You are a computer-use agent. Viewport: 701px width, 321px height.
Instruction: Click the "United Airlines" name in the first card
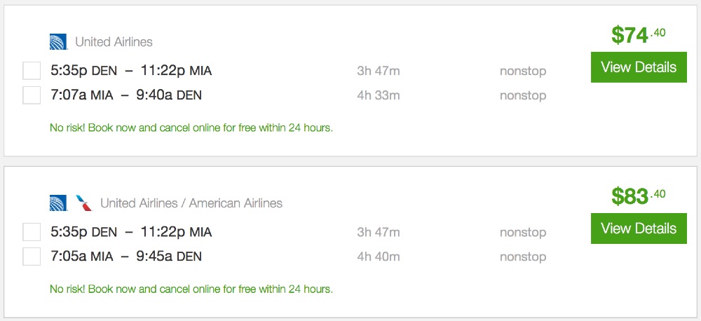click(x=114, y=42)
